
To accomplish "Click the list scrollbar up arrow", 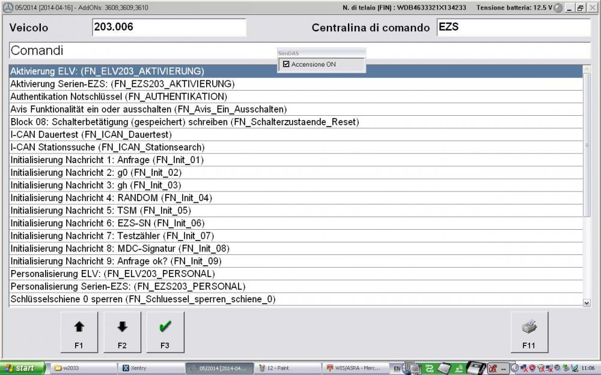I will [587, 70].
